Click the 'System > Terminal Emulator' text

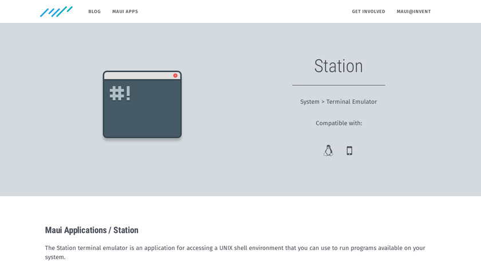(338, 102)
